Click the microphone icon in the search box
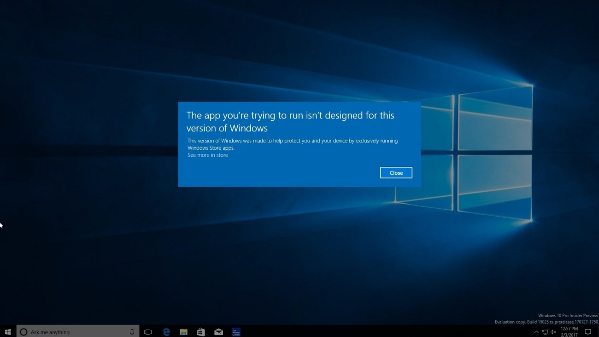This screenshot has height=337, width=599. coord(132,331)
